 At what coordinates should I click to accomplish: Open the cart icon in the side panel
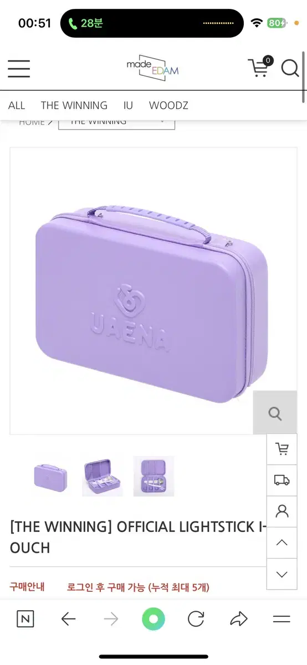point(282,449)
